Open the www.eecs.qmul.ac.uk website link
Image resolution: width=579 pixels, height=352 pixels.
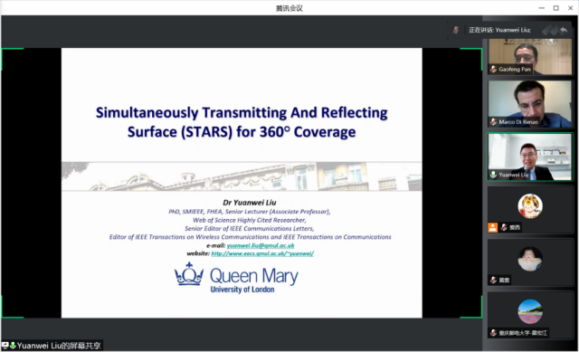(262, 253)
